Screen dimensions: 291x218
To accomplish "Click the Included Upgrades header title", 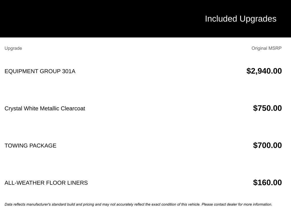I will (x=240, y=19).
